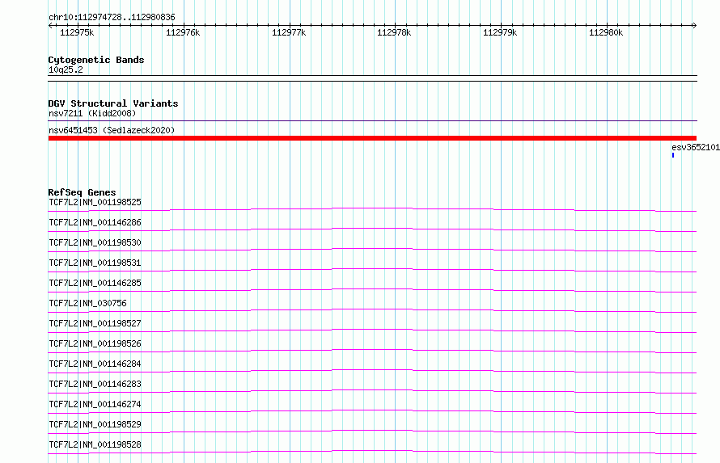
Task: Open transcript TCF7L2|NM_001198527
Action: [x=95, y=323]
